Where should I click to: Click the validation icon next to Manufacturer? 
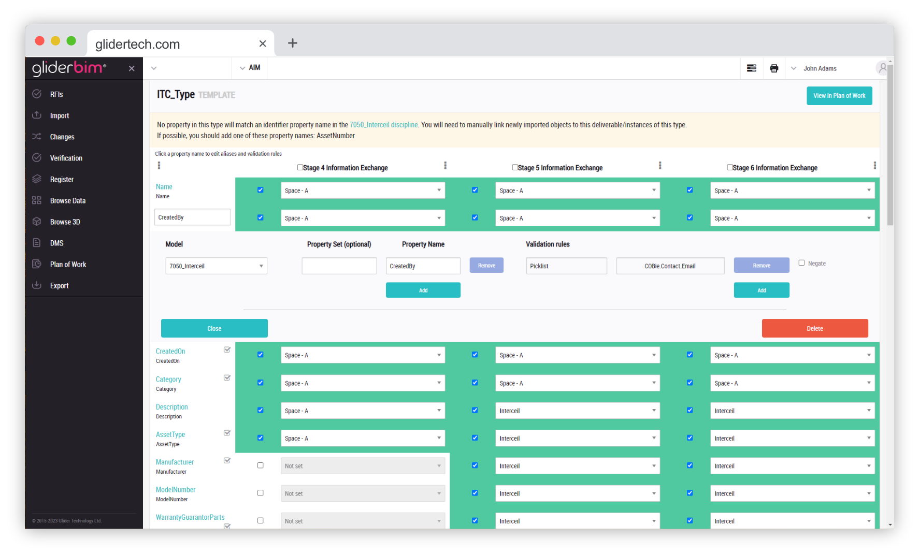click(227, 461)
